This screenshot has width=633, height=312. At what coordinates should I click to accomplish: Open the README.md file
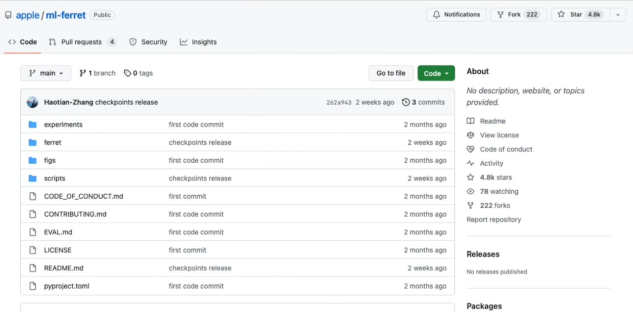coord(64,268)
